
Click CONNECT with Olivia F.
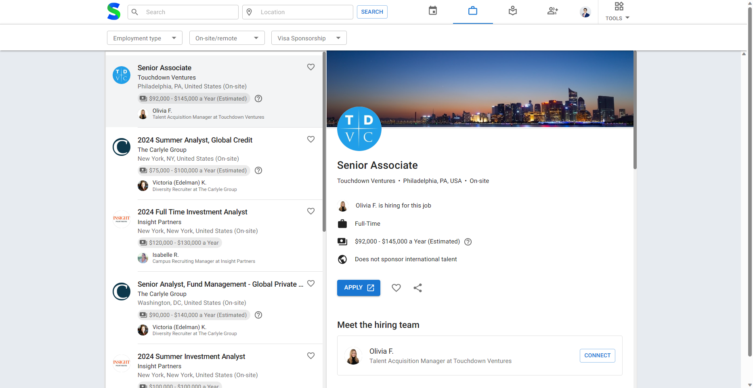(x=597, y=356)
